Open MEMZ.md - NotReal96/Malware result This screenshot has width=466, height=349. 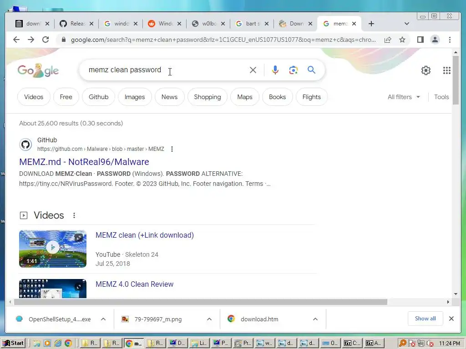pyautogui.click(x=84, y=162)
